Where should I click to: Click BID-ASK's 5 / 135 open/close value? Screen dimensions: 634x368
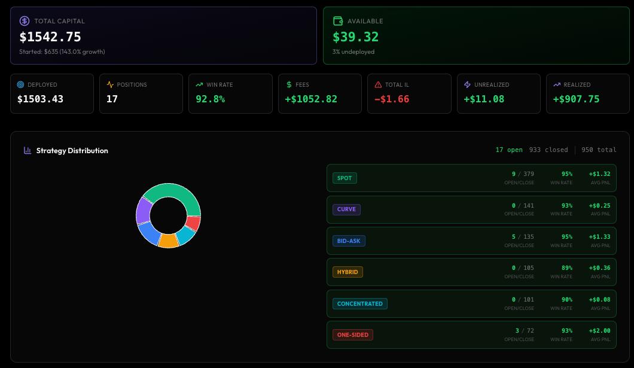(523, 236)
